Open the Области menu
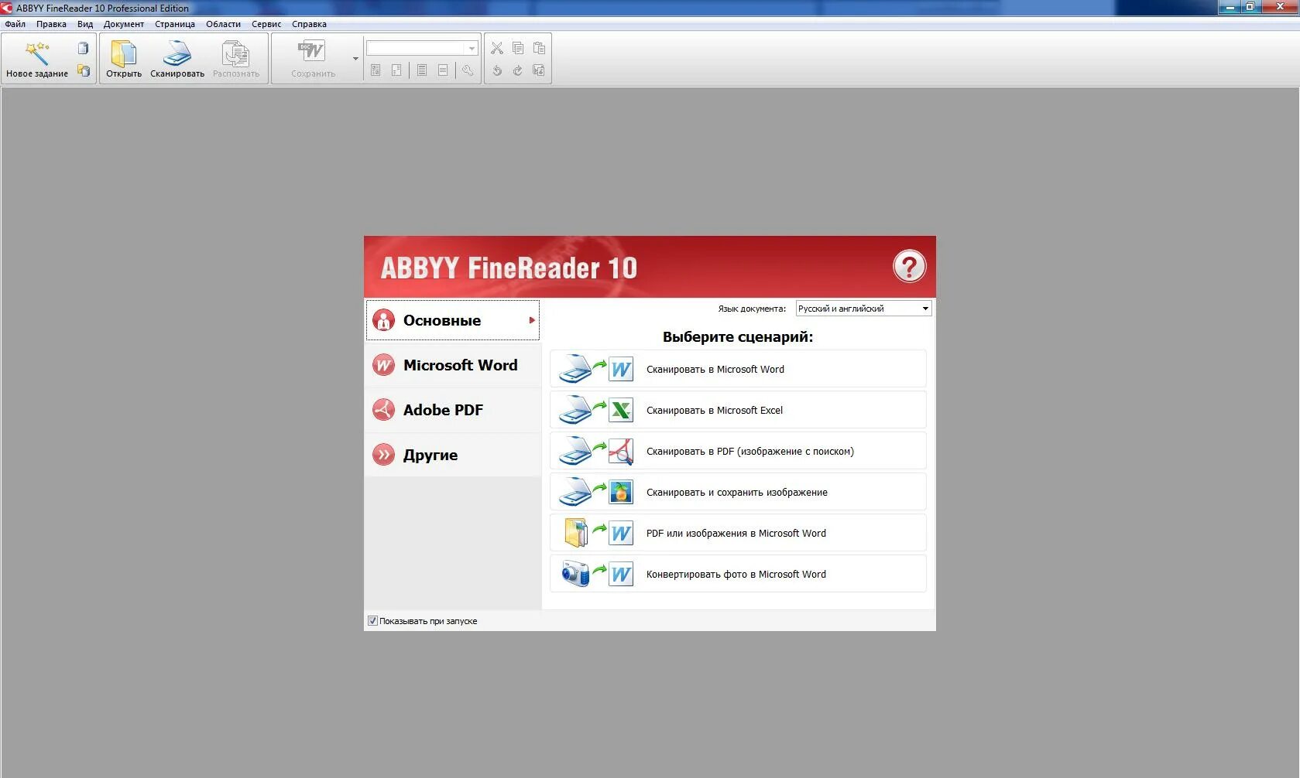 point(223,24)
